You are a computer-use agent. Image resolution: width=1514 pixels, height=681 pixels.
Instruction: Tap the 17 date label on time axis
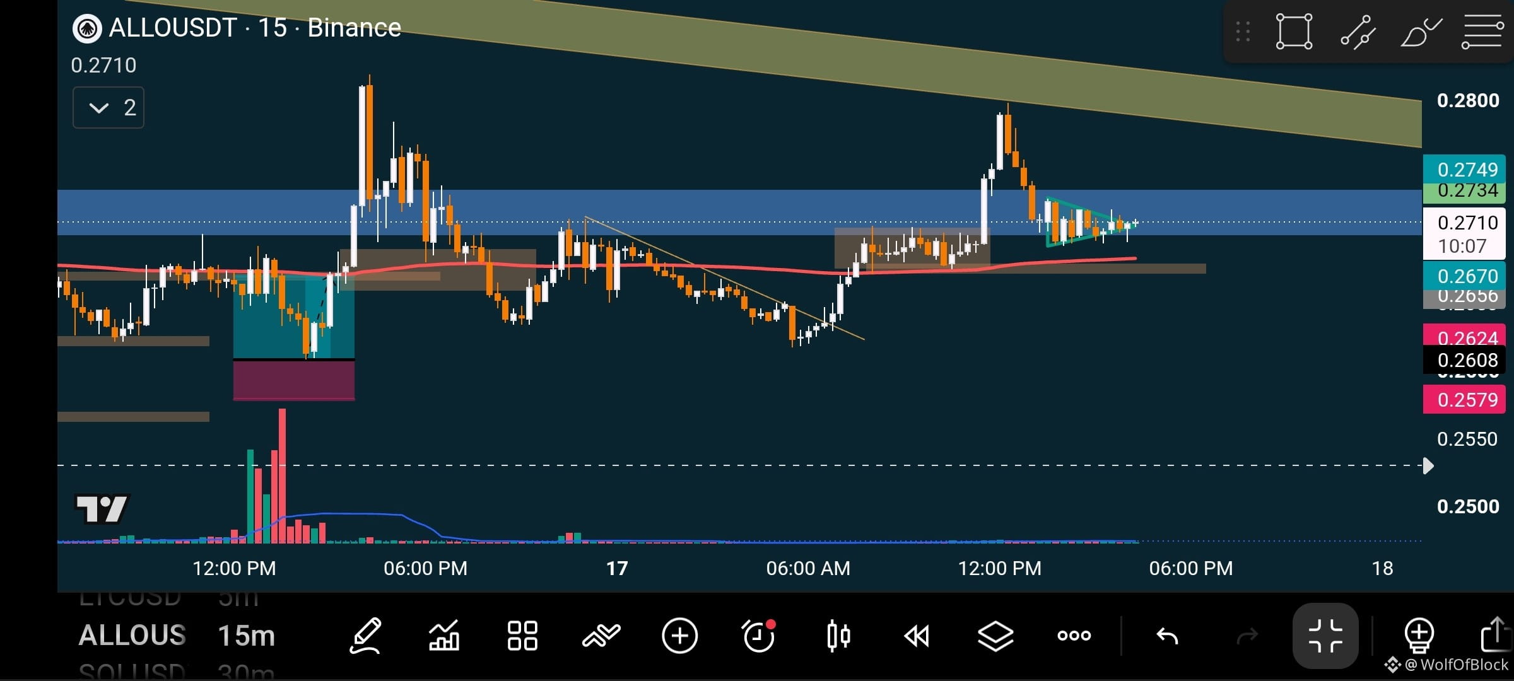click(x=617, y=568)
